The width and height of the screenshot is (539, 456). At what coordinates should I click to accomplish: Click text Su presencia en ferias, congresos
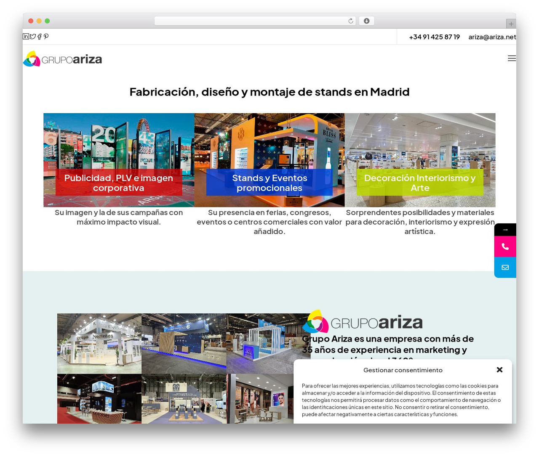pos(269,222)
